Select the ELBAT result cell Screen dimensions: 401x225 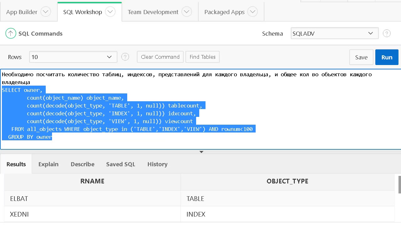92,198
